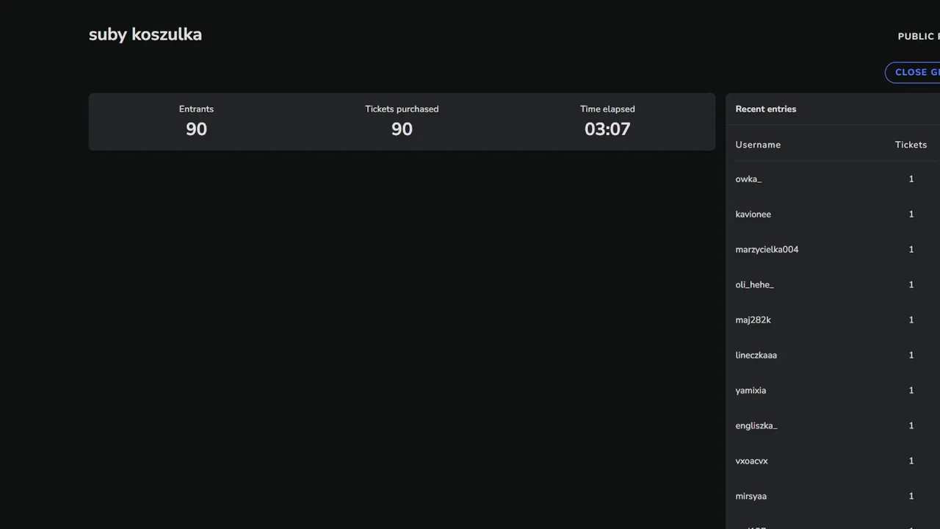940x529 pixels.
Task: Click the Username column header
Action: 758,145
